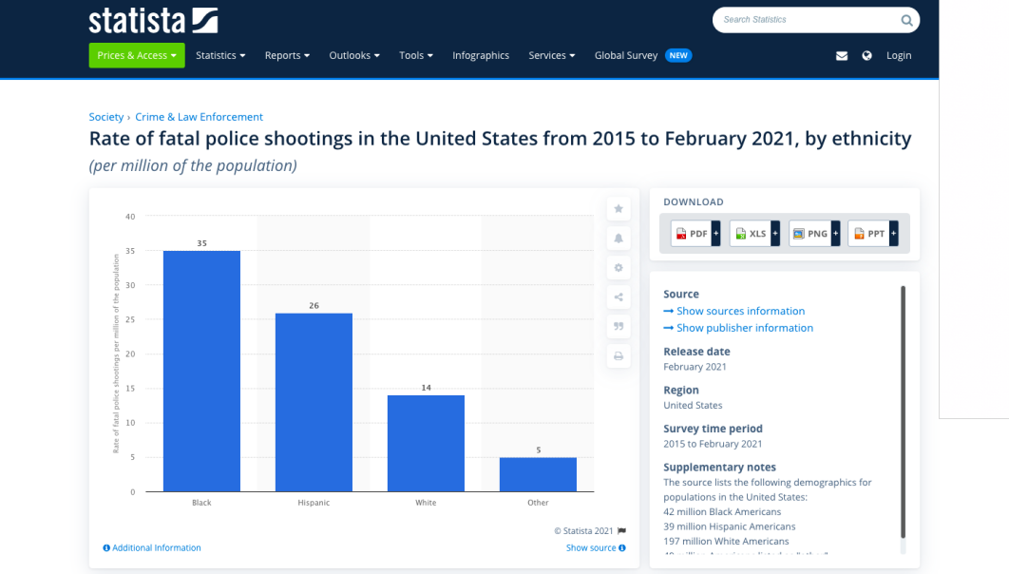Download the chart as PDF
Screen dimensions: 1009x574
(x=692, y=234)
